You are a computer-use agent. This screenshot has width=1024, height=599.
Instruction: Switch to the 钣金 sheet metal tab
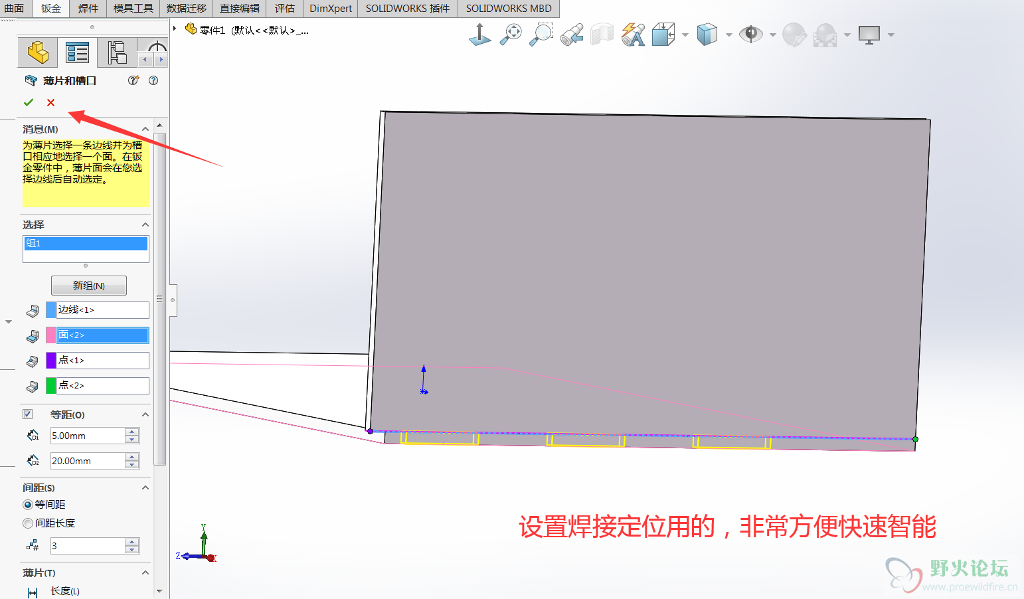[x=51, y=9]
